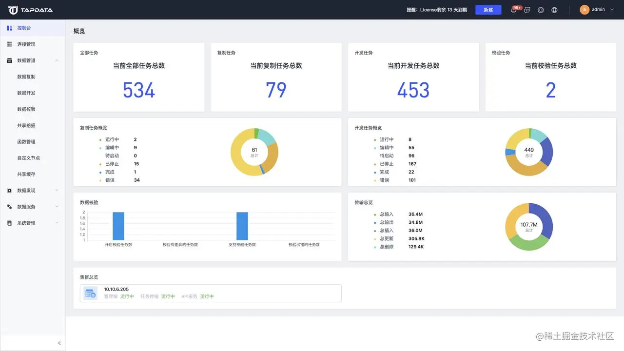Collapse the 数据管道 menu chevron
The height and width of the screenshot is (351, 624).
point(57,60)
